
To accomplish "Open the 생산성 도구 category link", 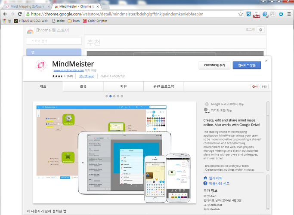I will click(86, 76).
